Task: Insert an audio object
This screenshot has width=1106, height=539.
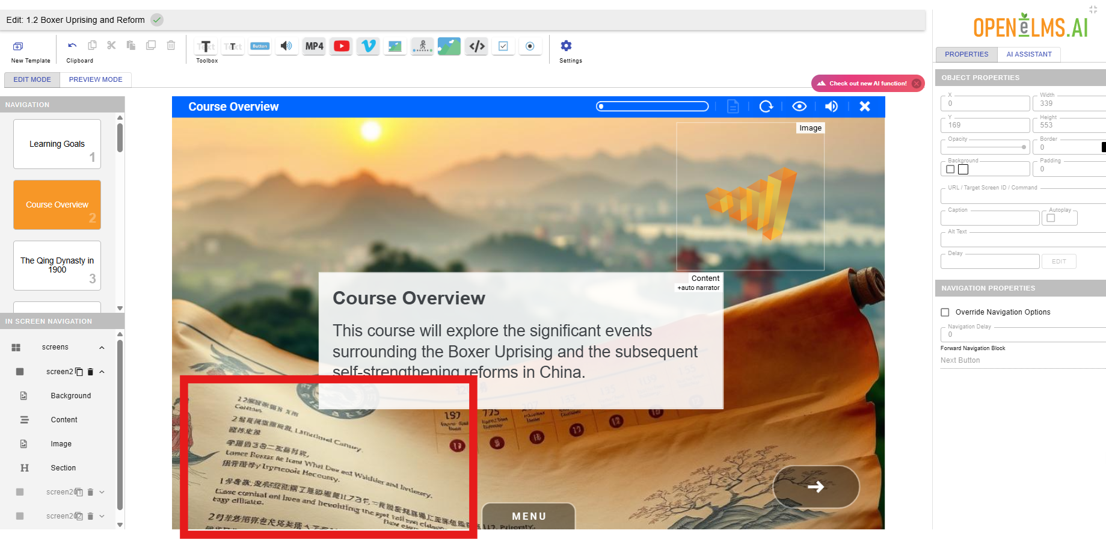Action: (287, 46)
